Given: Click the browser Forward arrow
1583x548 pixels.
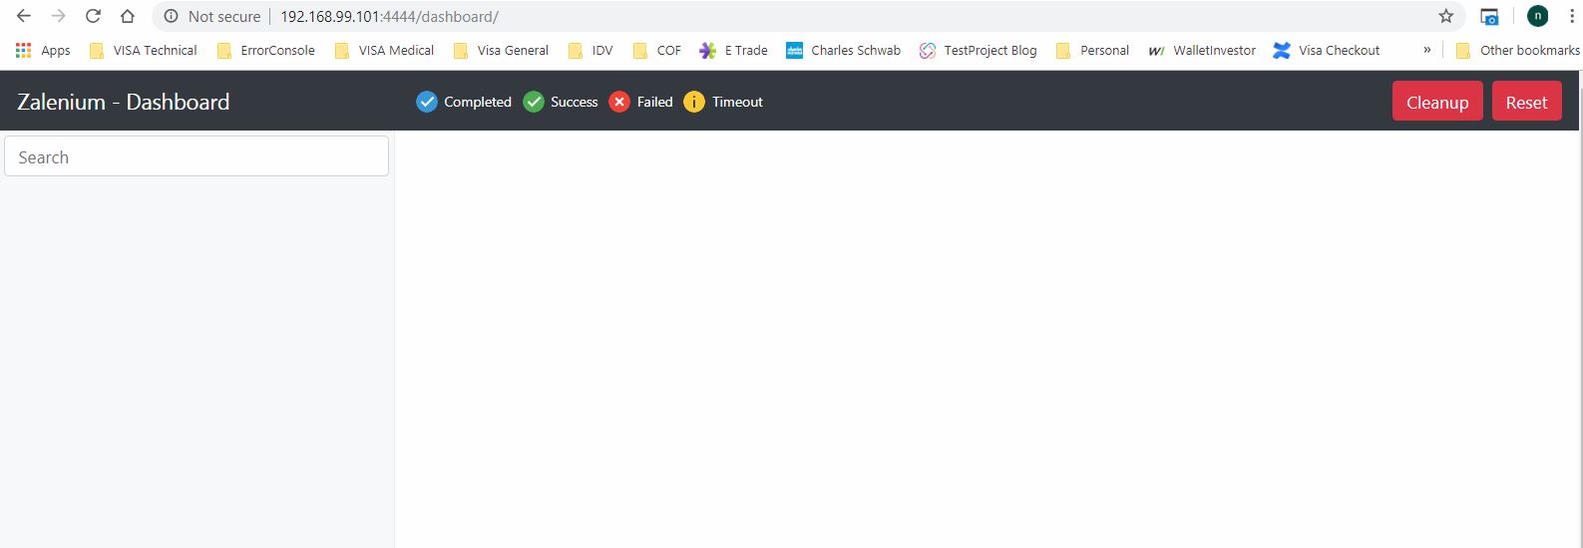Looking at the screenshot, I should [x=59, y=16].
